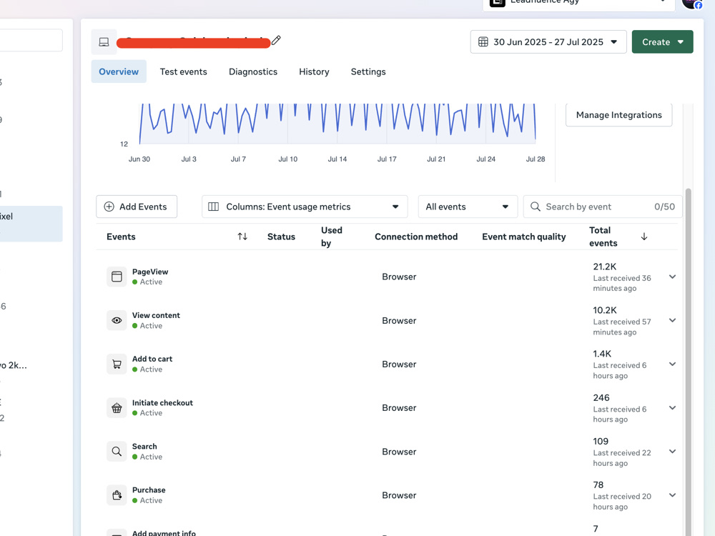
Task: Focus the Search by event field
Action: [x=602, y=207]
